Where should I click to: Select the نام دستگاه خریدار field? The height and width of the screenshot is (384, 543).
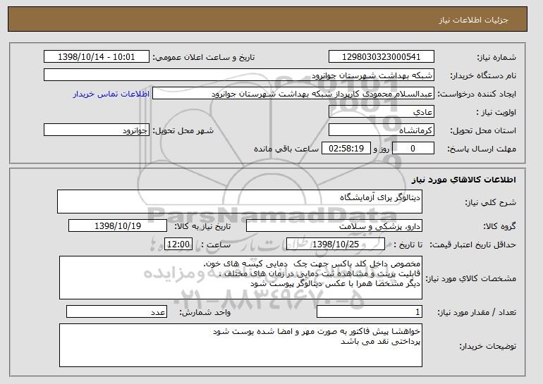(239, 75)
